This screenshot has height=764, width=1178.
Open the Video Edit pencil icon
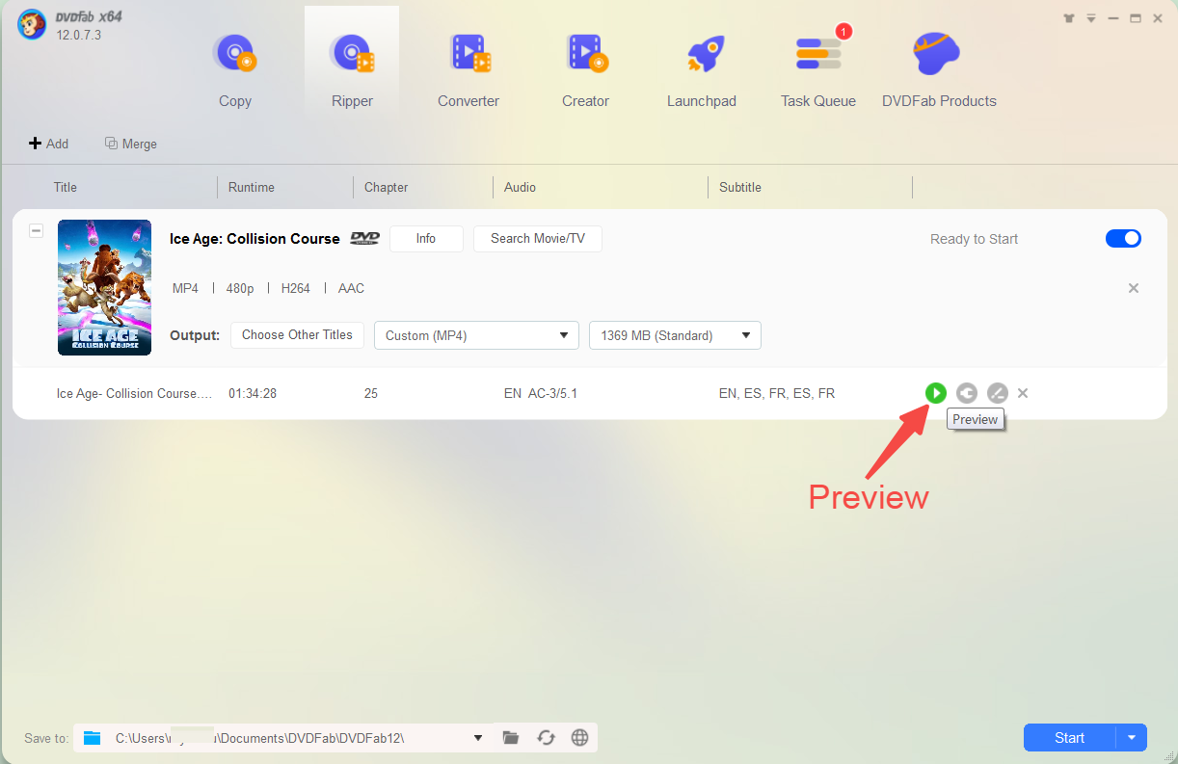tap(998, 393)
